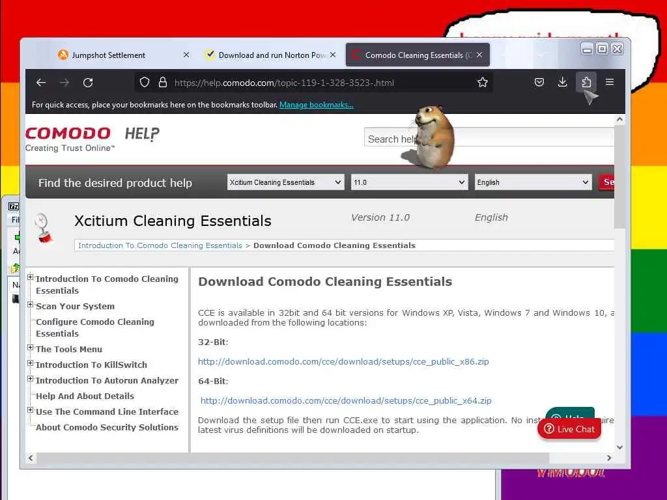Expand Introduction To KillSwitch node
Viewport: 667px width, 500px height.
tap(30, 363)
